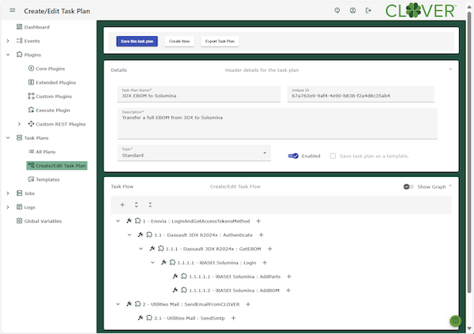Screen dimensions: 474x334
Task: Collapse the 1.1 Authenticate tree node
Action: click(x=130, y=235)
